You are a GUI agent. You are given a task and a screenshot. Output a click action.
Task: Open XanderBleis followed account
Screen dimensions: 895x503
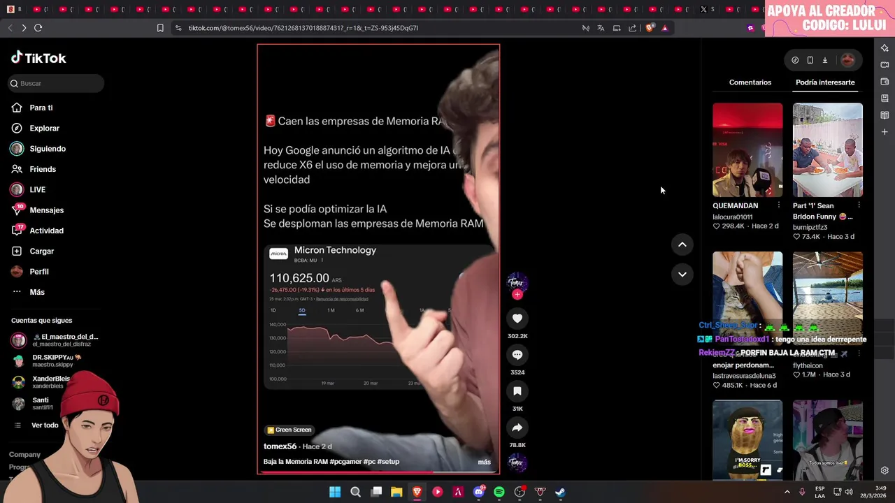[41, 382]
